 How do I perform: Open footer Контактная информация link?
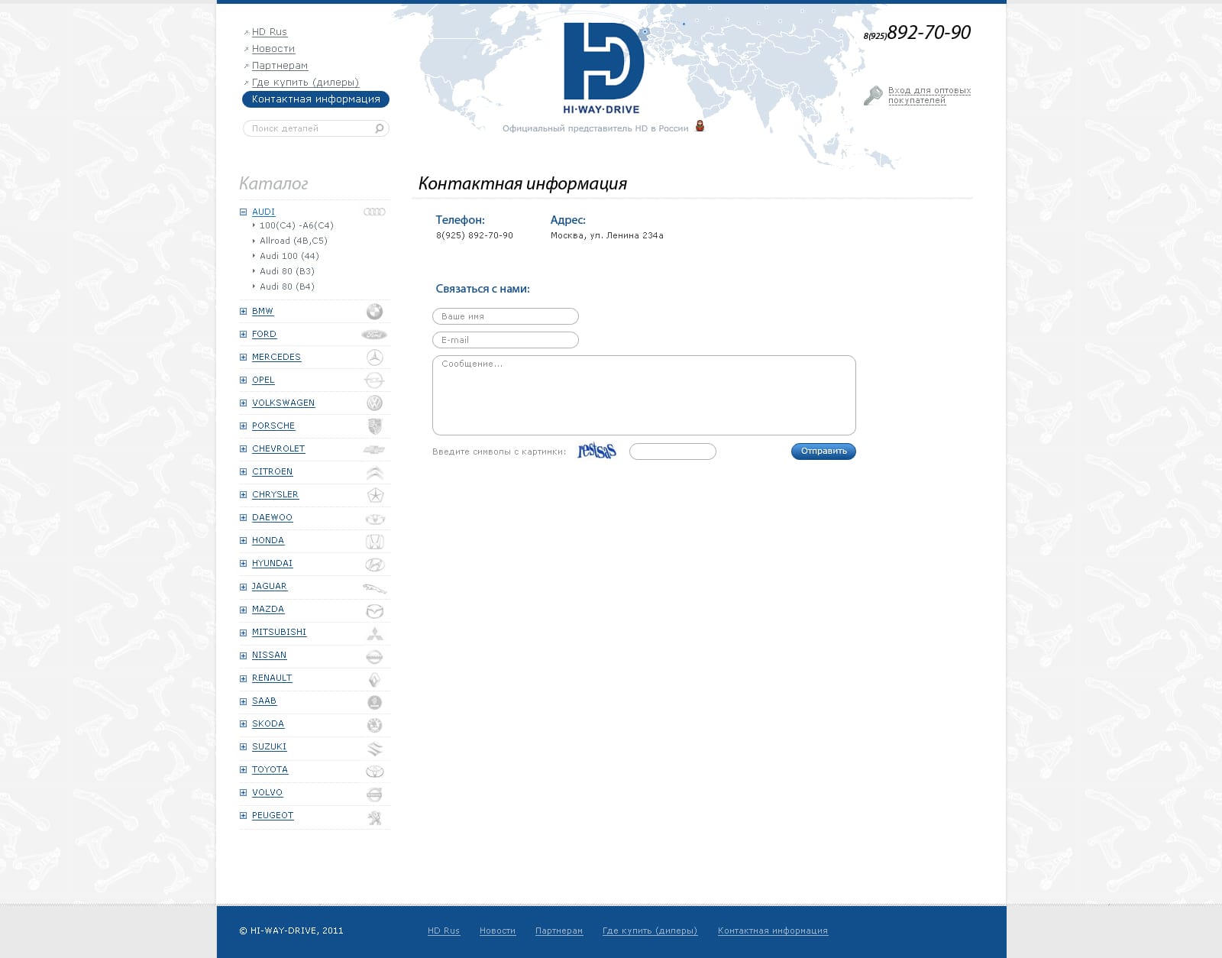(x=772, y=930)
